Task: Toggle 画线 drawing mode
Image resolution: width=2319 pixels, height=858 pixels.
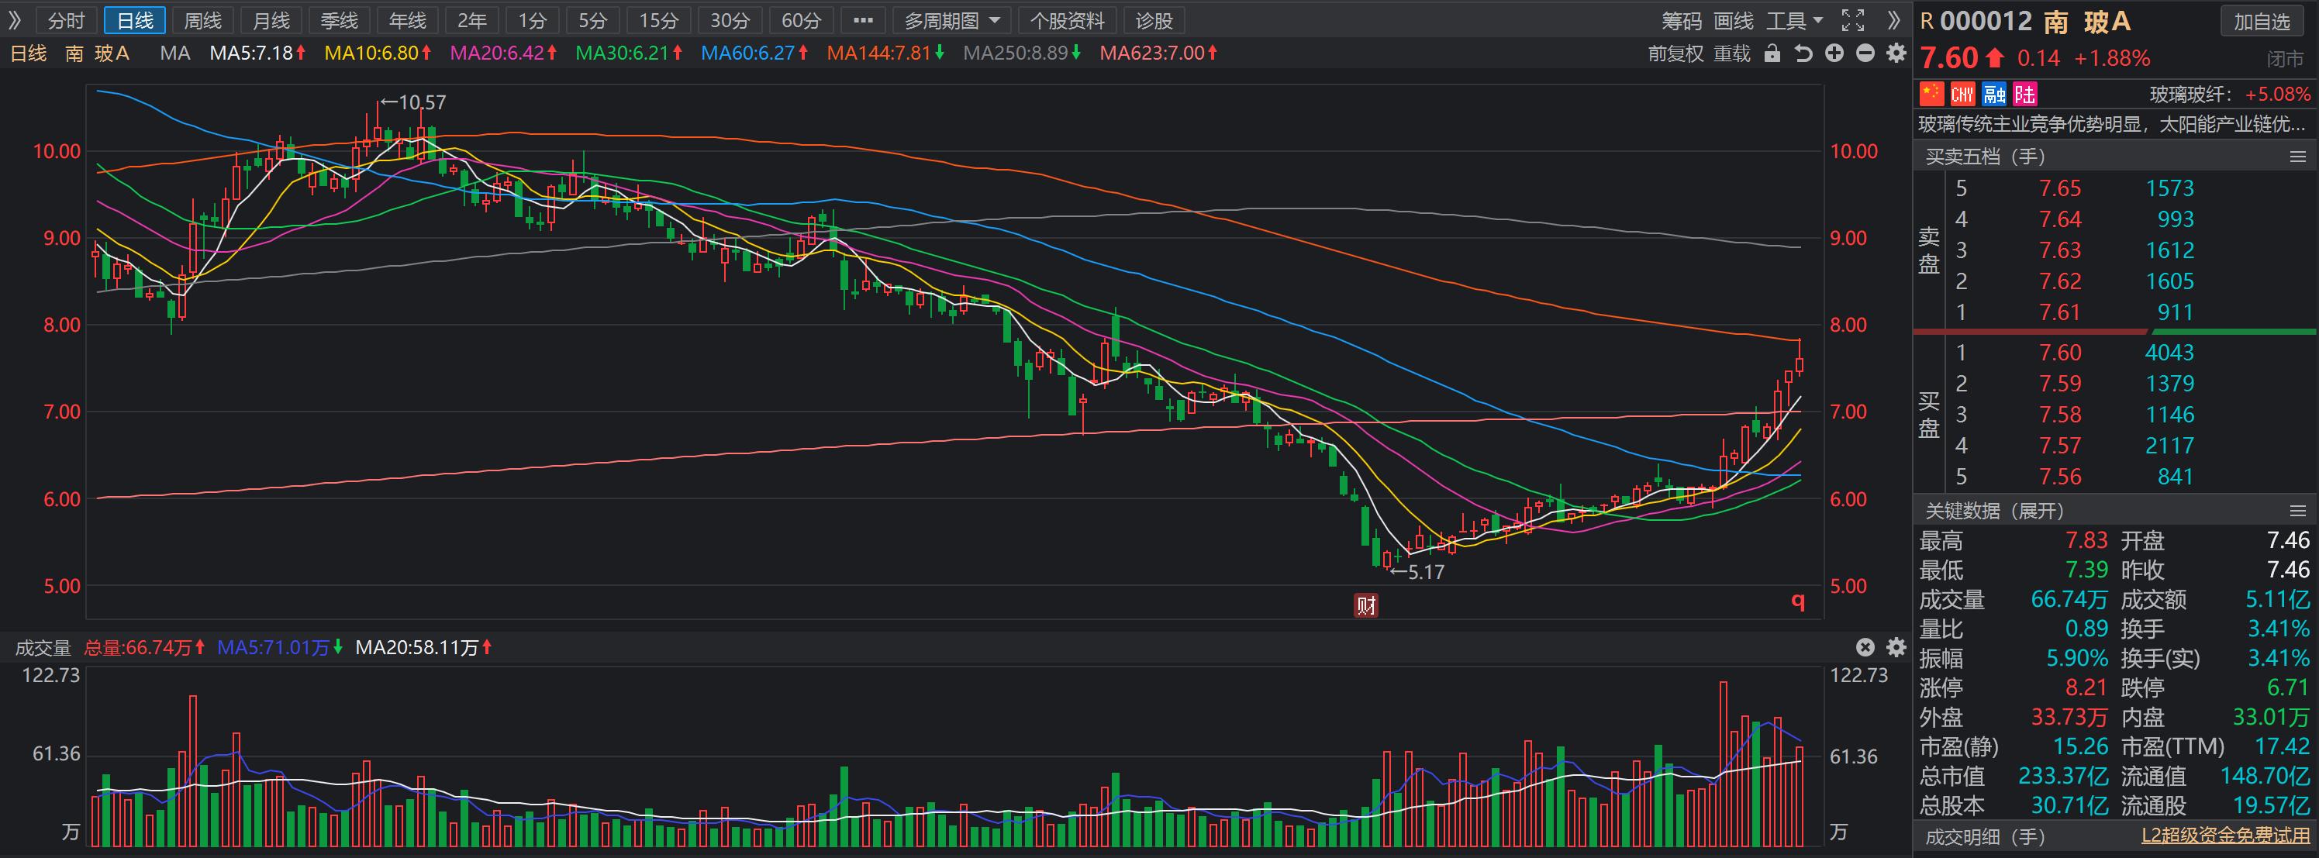Action: (x=1733, y=20)
